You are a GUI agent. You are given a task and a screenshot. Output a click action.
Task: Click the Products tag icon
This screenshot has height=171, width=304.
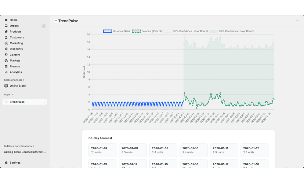(x=6, y=32)
